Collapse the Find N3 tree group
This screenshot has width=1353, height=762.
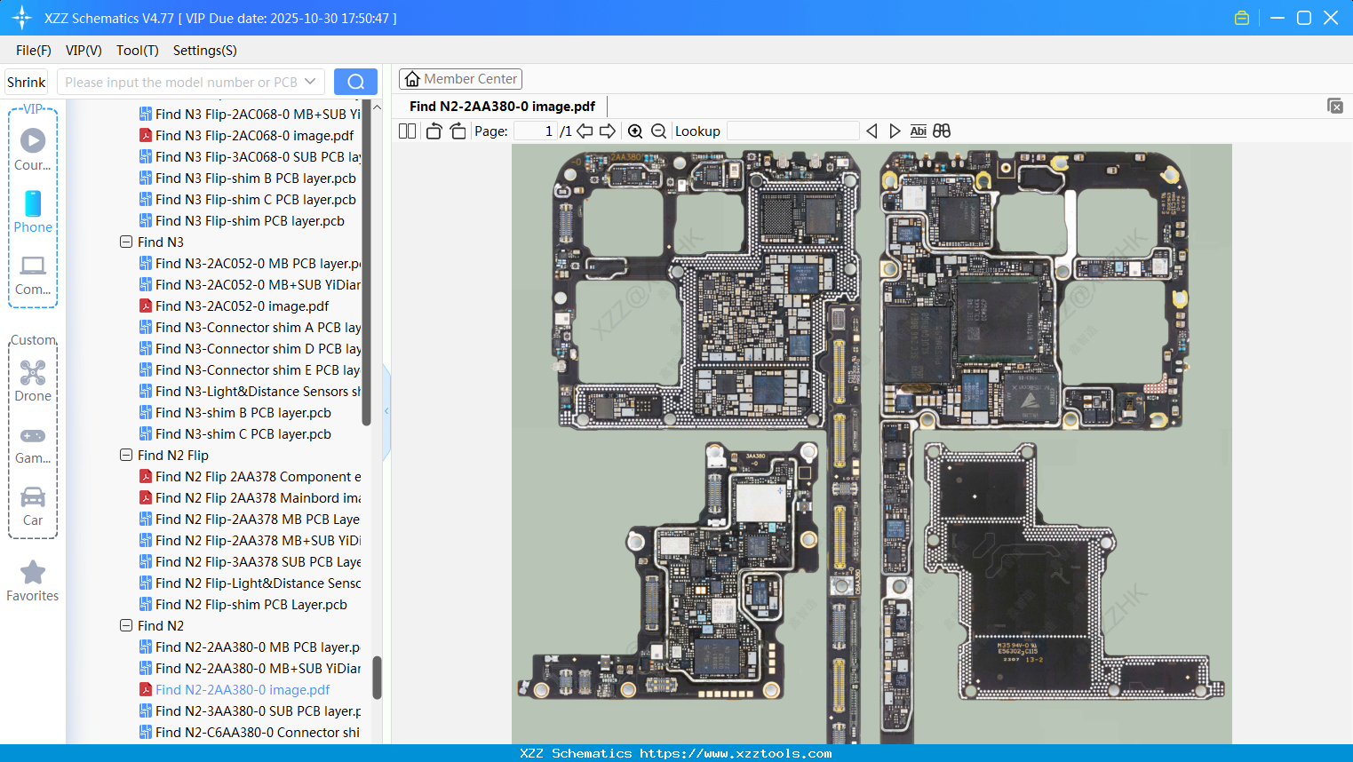coord(126,242)
